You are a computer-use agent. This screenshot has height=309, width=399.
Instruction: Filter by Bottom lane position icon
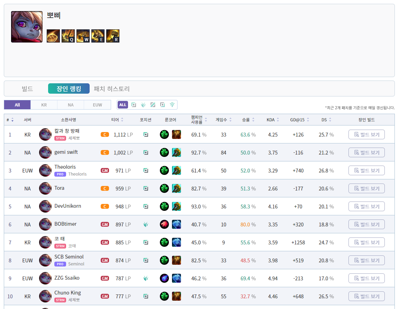tap(163, 105)
